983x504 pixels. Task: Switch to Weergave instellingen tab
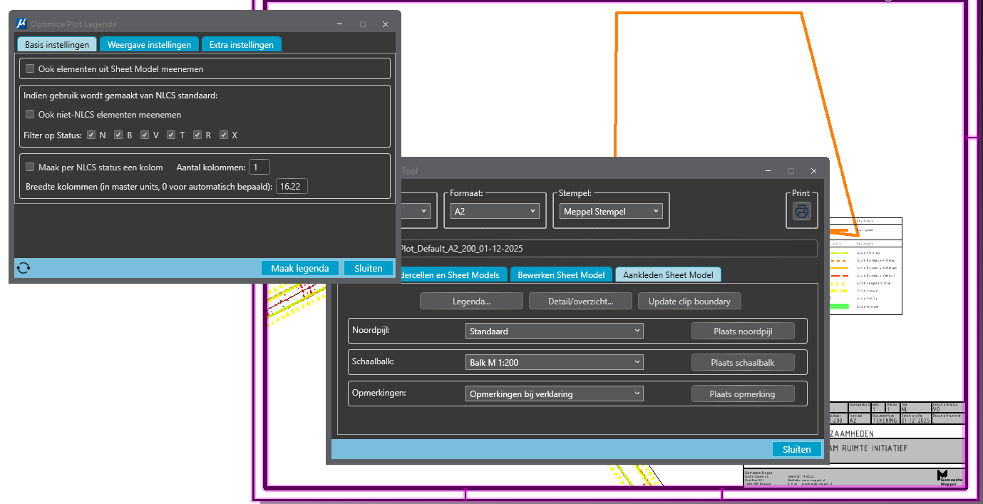149,44
